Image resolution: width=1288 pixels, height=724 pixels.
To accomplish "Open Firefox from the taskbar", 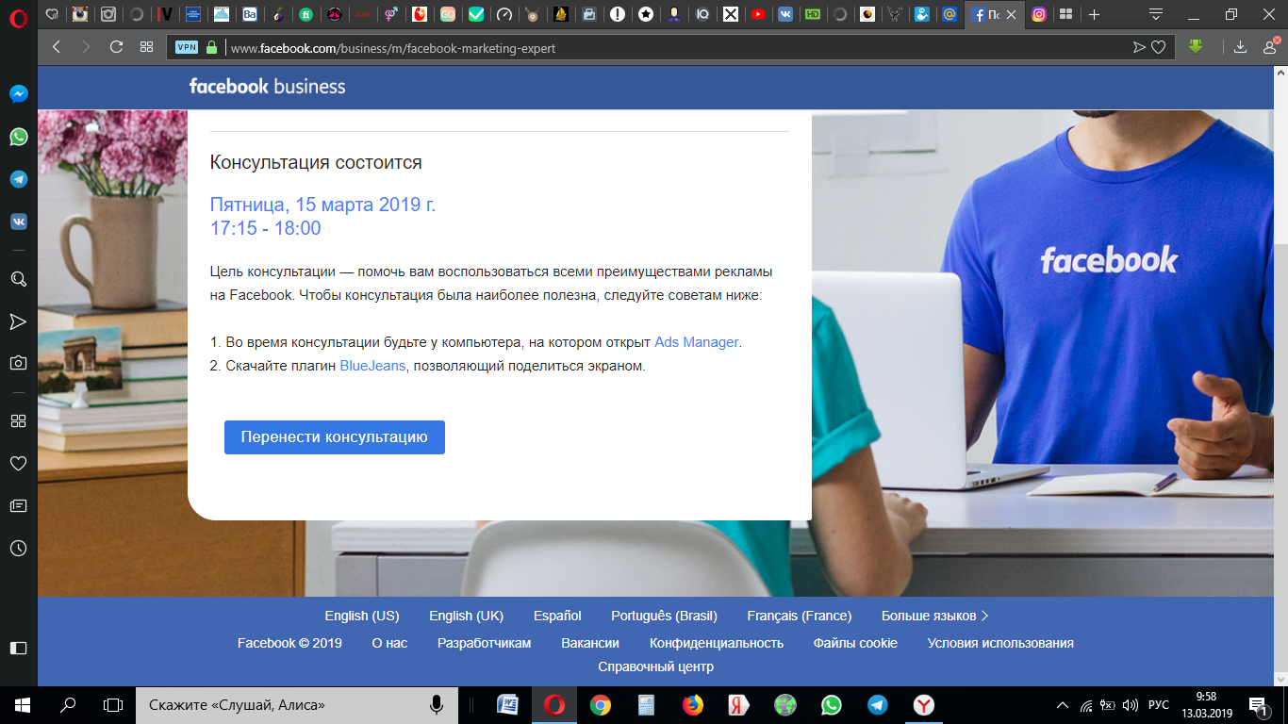I will click(692, 704).
